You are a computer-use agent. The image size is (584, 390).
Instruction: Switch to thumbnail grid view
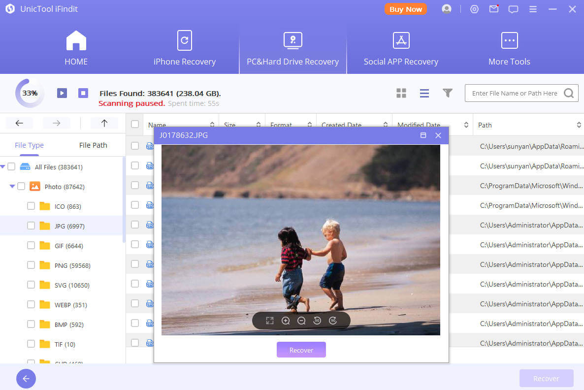[401, 93]
